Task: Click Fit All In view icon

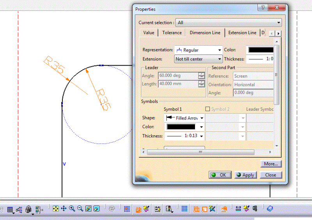Action: 55,209
